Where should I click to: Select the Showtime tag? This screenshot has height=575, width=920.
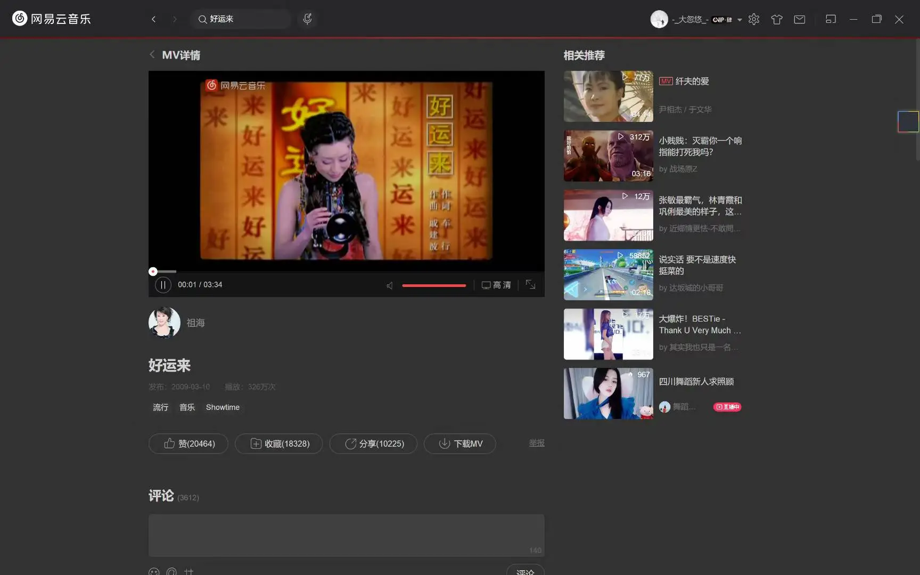(223, 407)
